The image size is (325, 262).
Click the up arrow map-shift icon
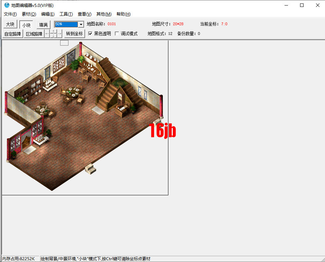53,31
